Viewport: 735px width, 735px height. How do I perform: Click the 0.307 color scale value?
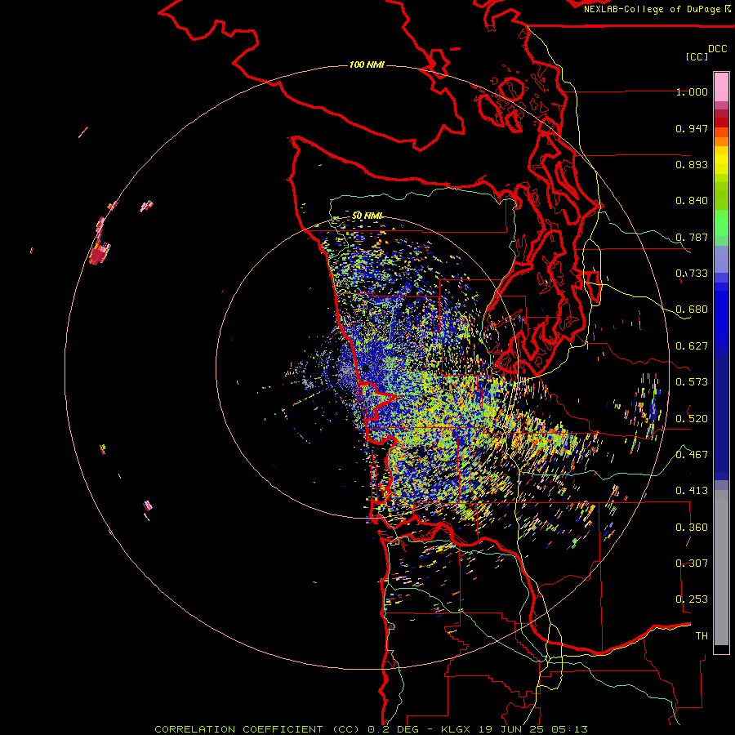click(x=692, y=563)
